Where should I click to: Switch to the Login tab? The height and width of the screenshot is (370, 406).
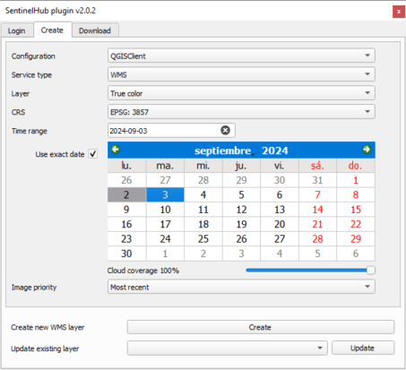(17, 30)
